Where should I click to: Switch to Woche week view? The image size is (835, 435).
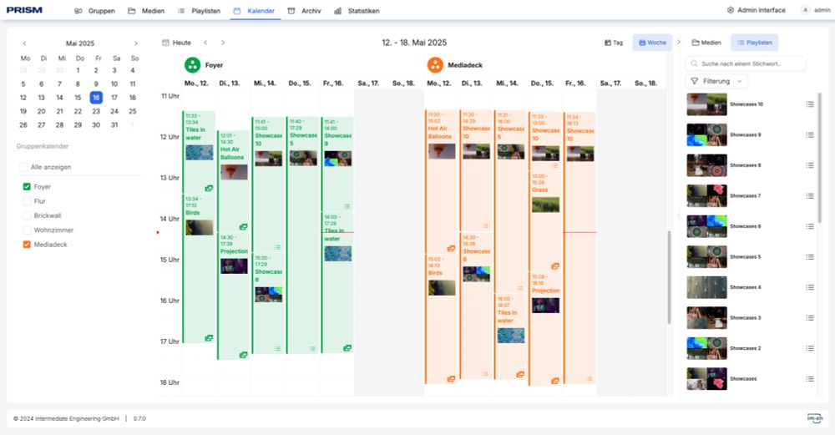tap(652, 43)
